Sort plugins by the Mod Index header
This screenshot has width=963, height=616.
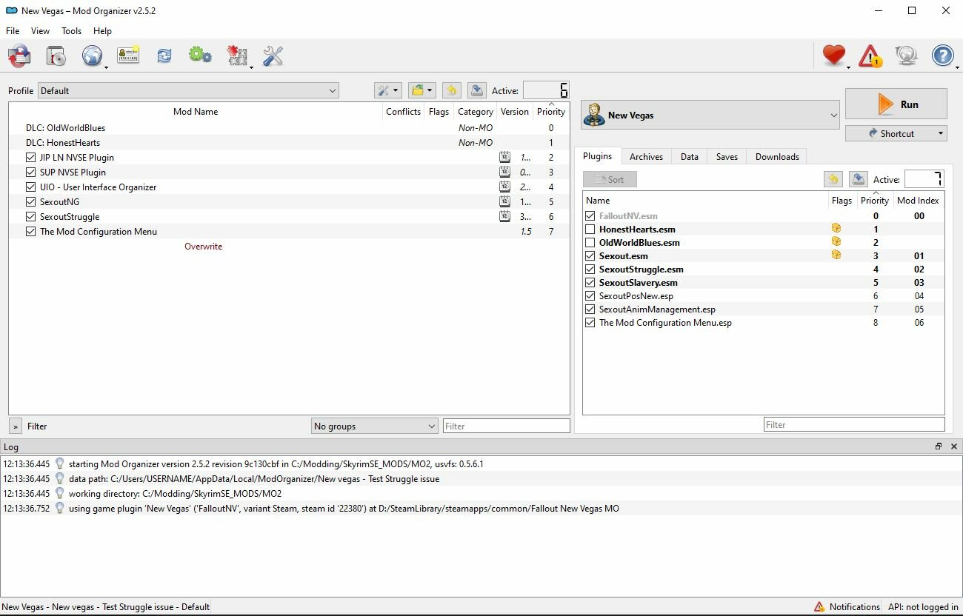point(918,200)
